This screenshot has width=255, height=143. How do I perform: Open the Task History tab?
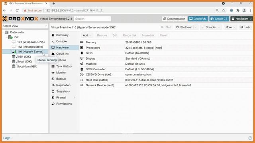(64, 66)
